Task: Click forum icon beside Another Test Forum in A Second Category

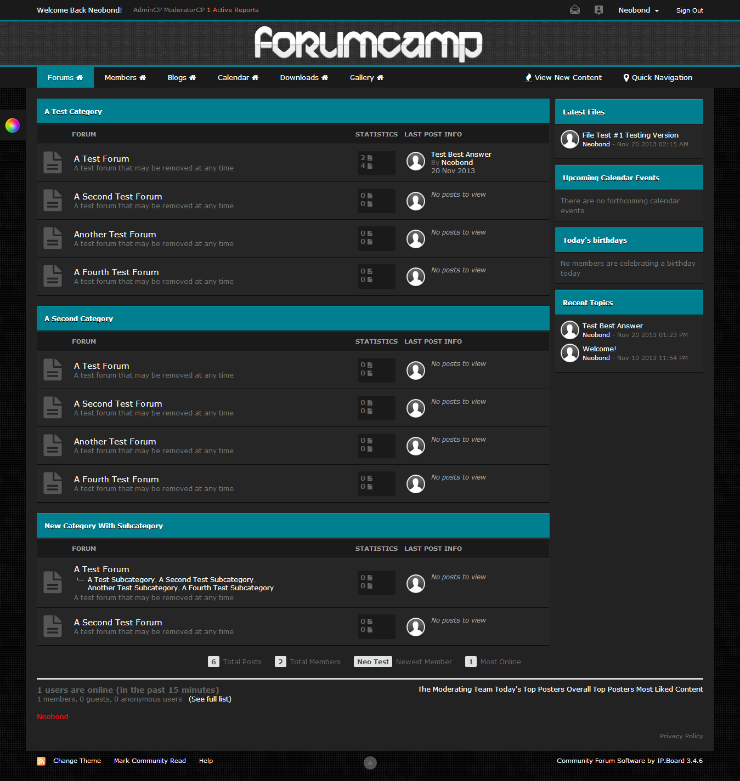Action: [x=53, y=446]
